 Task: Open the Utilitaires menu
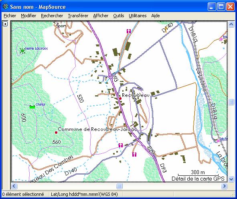pyautogui.click(x=138, y=16)
